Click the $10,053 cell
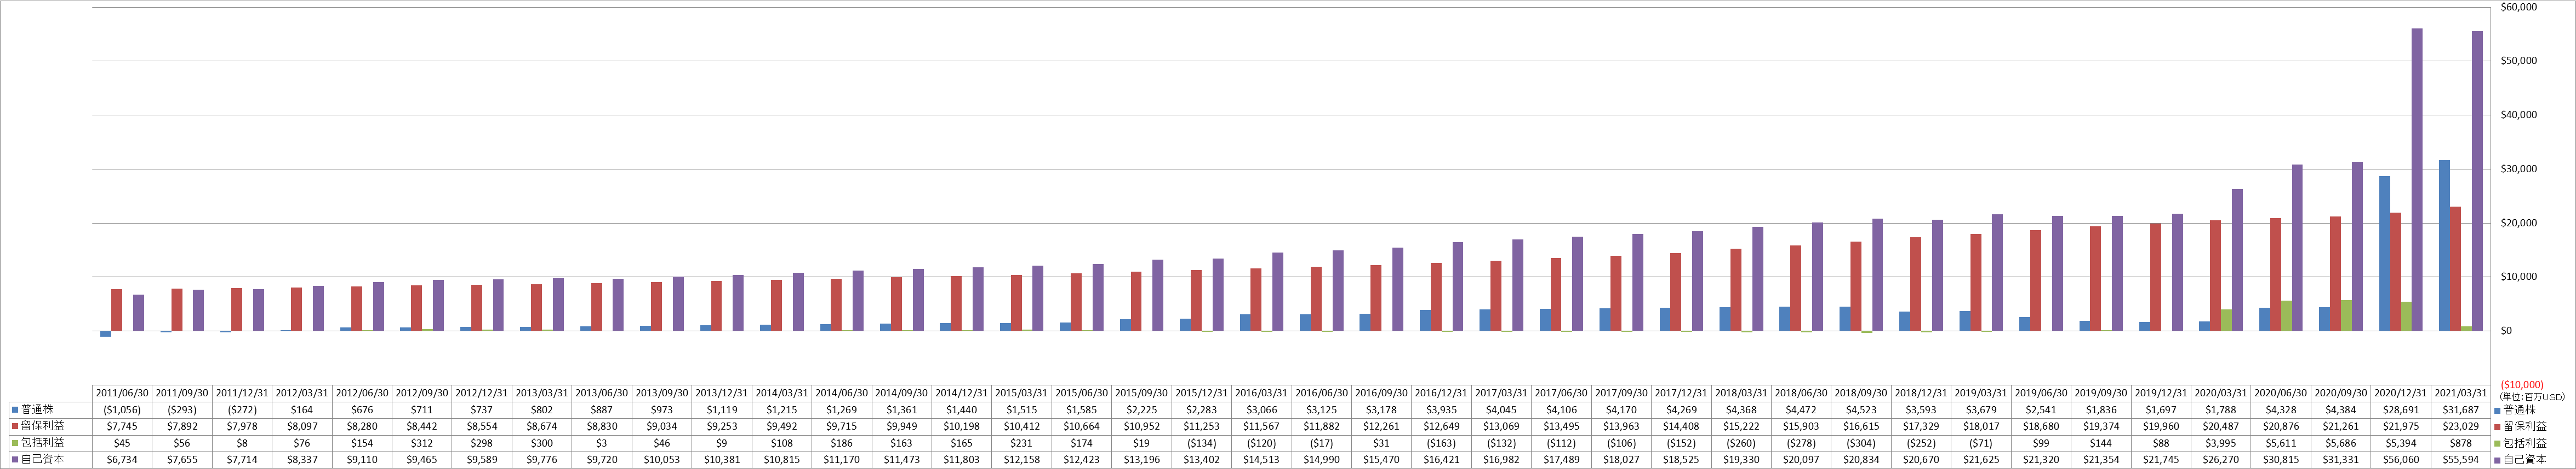2576x469 pixels. click(x=662, y=460)
